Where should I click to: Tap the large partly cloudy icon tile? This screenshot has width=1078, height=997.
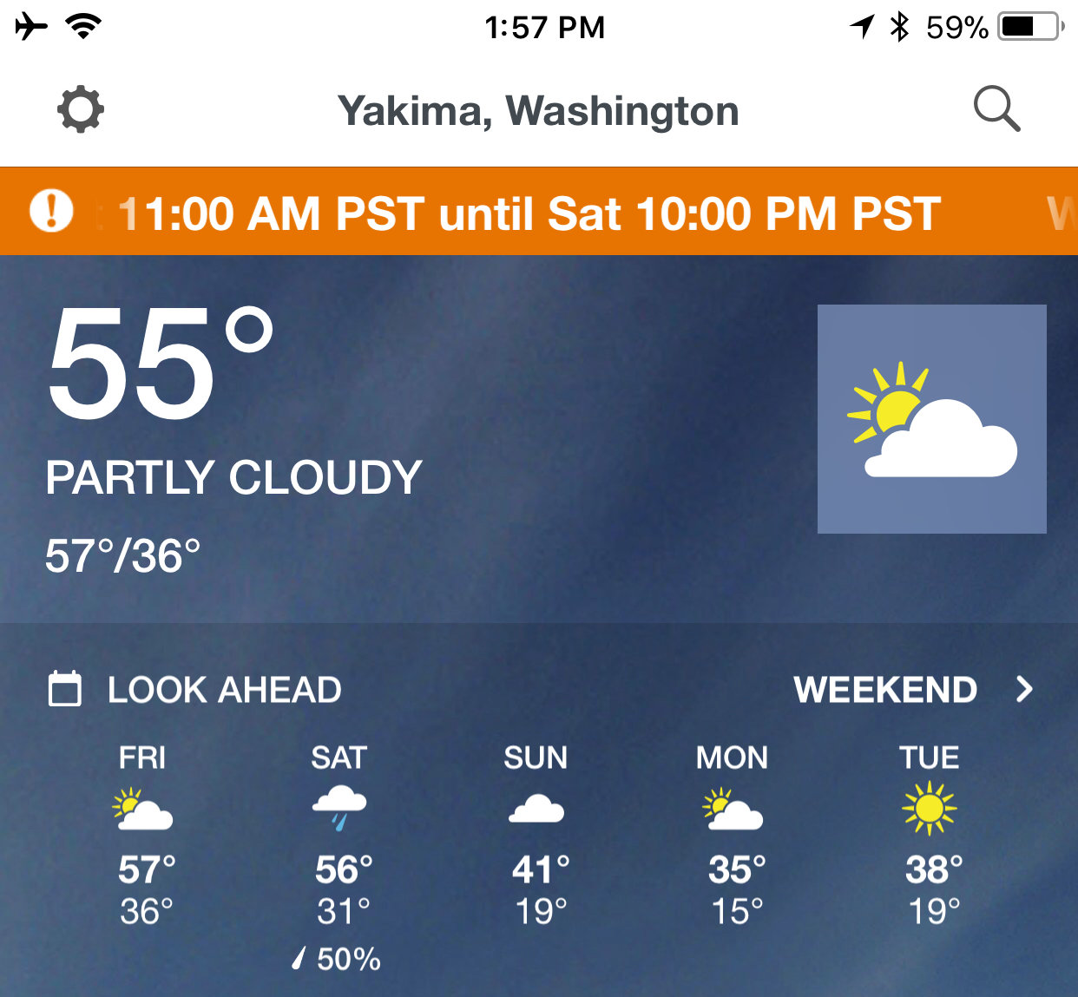click(931, 418)
